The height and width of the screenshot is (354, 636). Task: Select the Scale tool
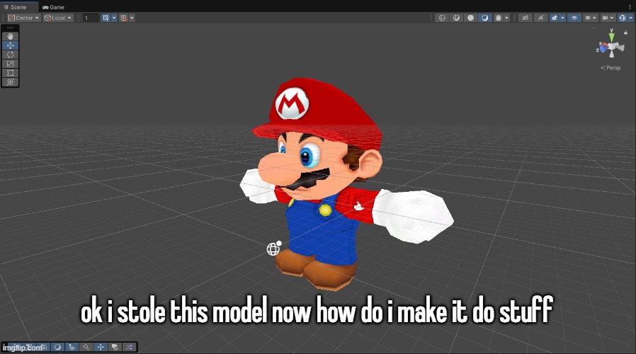(x=10, y=64)
